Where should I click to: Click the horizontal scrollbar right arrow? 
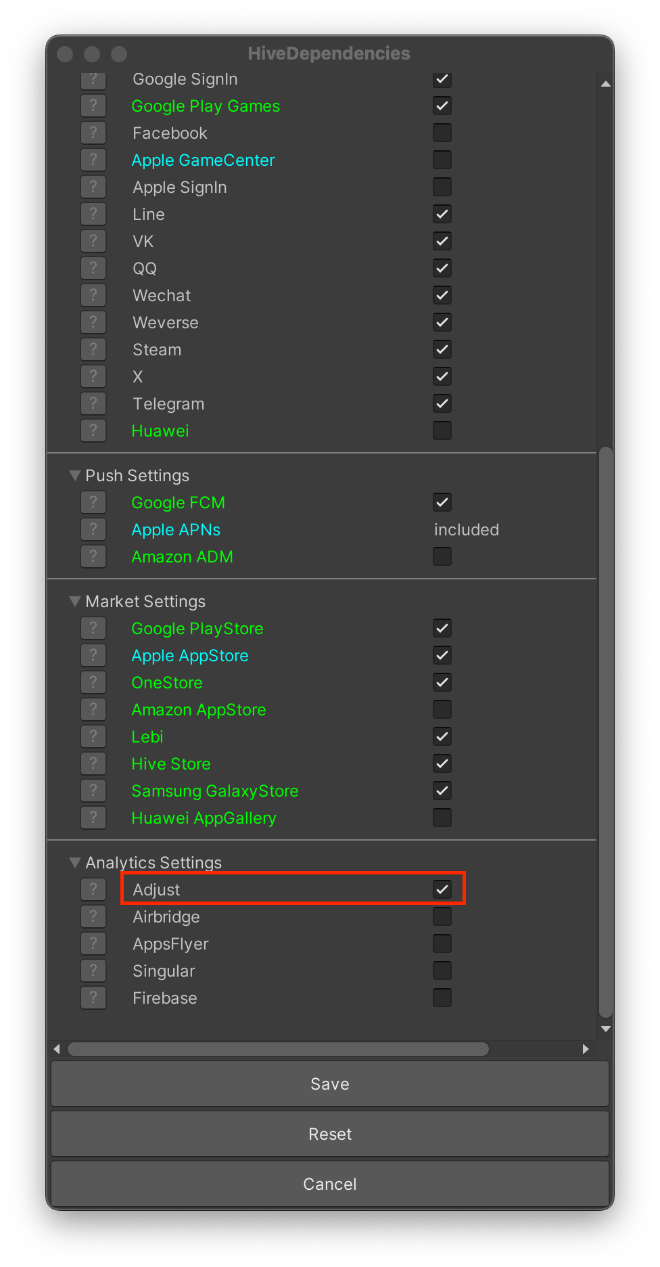[x=586, y=1049]
